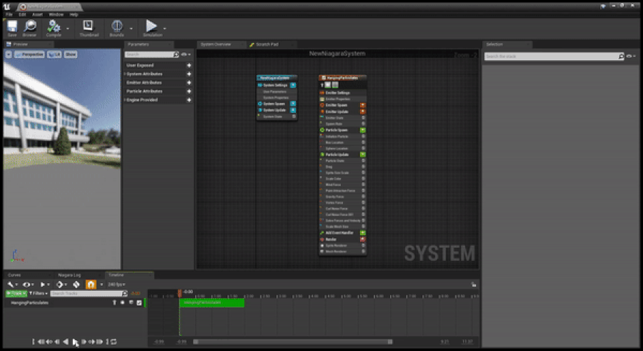
Task: Open the Asset menu
Action: pos(37,14)
